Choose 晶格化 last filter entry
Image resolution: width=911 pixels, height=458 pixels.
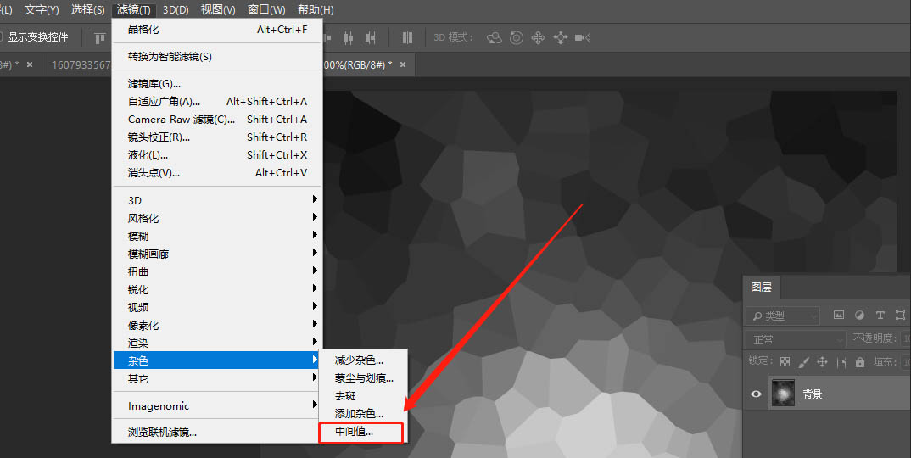(216, 30)
